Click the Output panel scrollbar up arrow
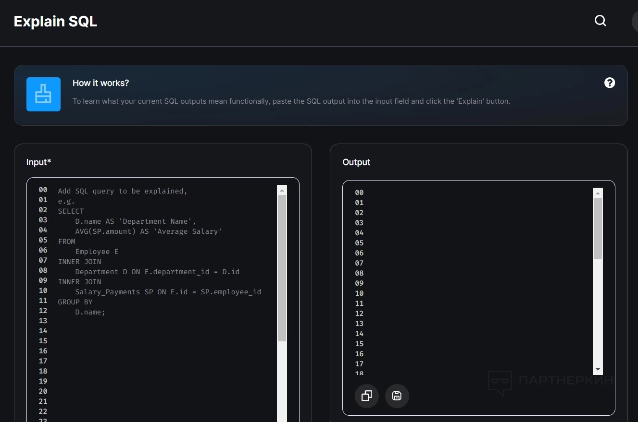638x422 pixels. click(598, 193)
